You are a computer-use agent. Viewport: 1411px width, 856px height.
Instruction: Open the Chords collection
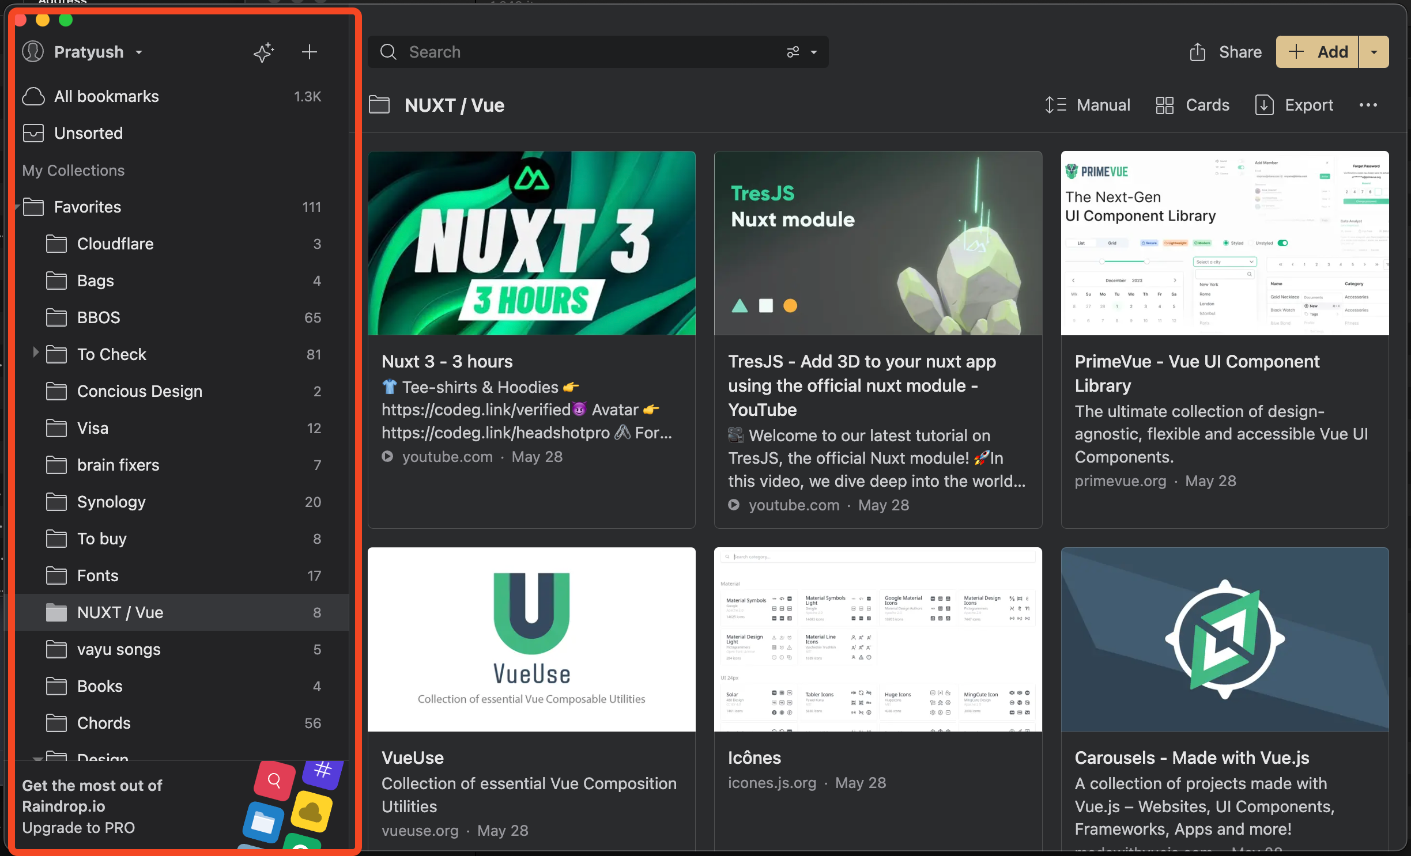pos(104,723)
